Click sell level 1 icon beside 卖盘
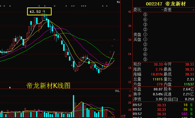 click(145, 34)
